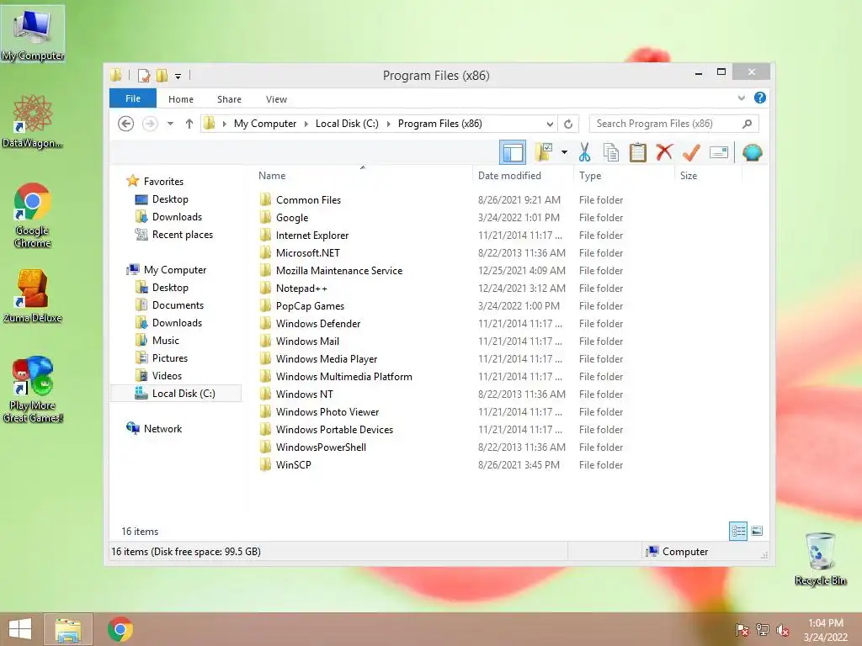
Task: Select Videos in navigation pane
Action: (167, 376)
